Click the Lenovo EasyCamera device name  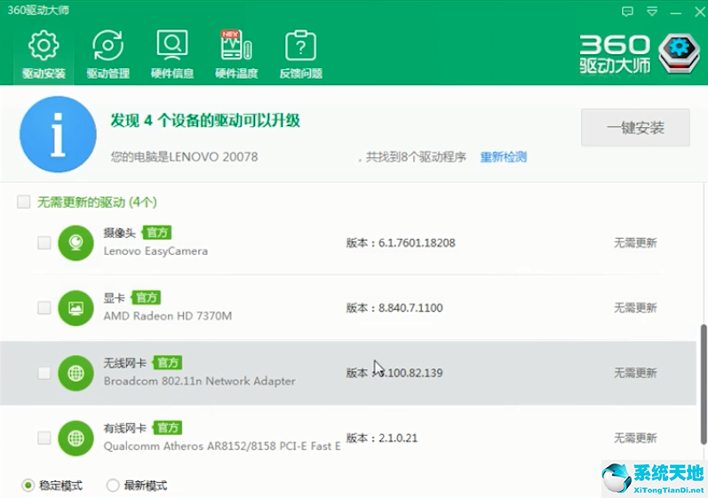(155, 251)
